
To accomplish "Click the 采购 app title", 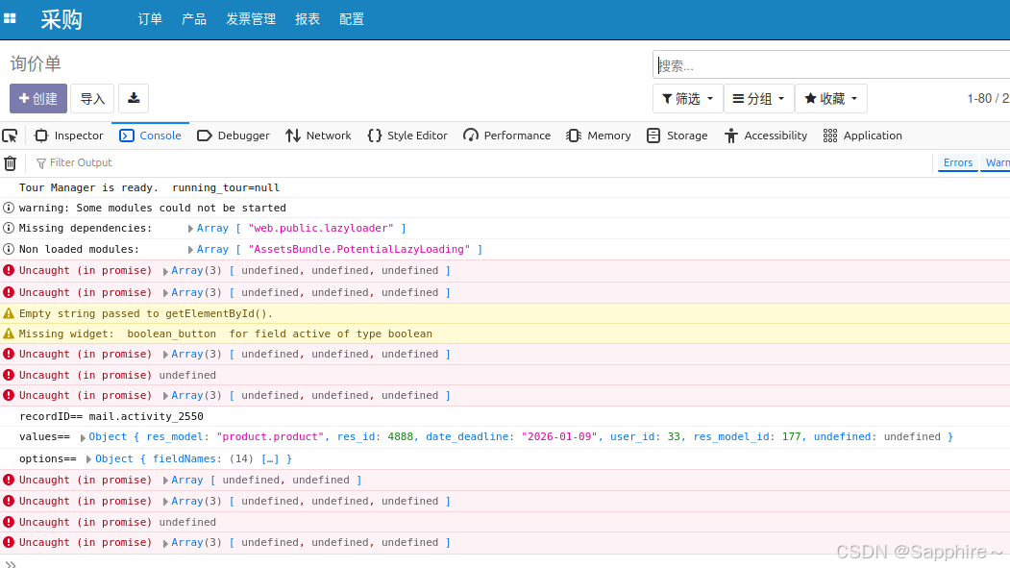I will (x=62, y=19).
